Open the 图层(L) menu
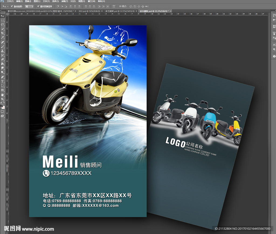 click(x=36, y=1)
